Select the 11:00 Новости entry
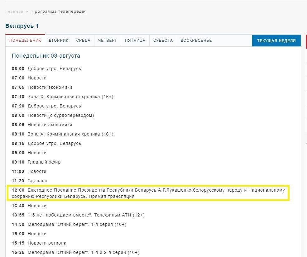 pyautogui.click(x=29, y=171)
